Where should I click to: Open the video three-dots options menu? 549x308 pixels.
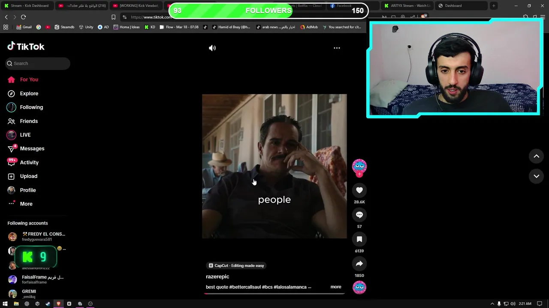[x=337, y=48]
